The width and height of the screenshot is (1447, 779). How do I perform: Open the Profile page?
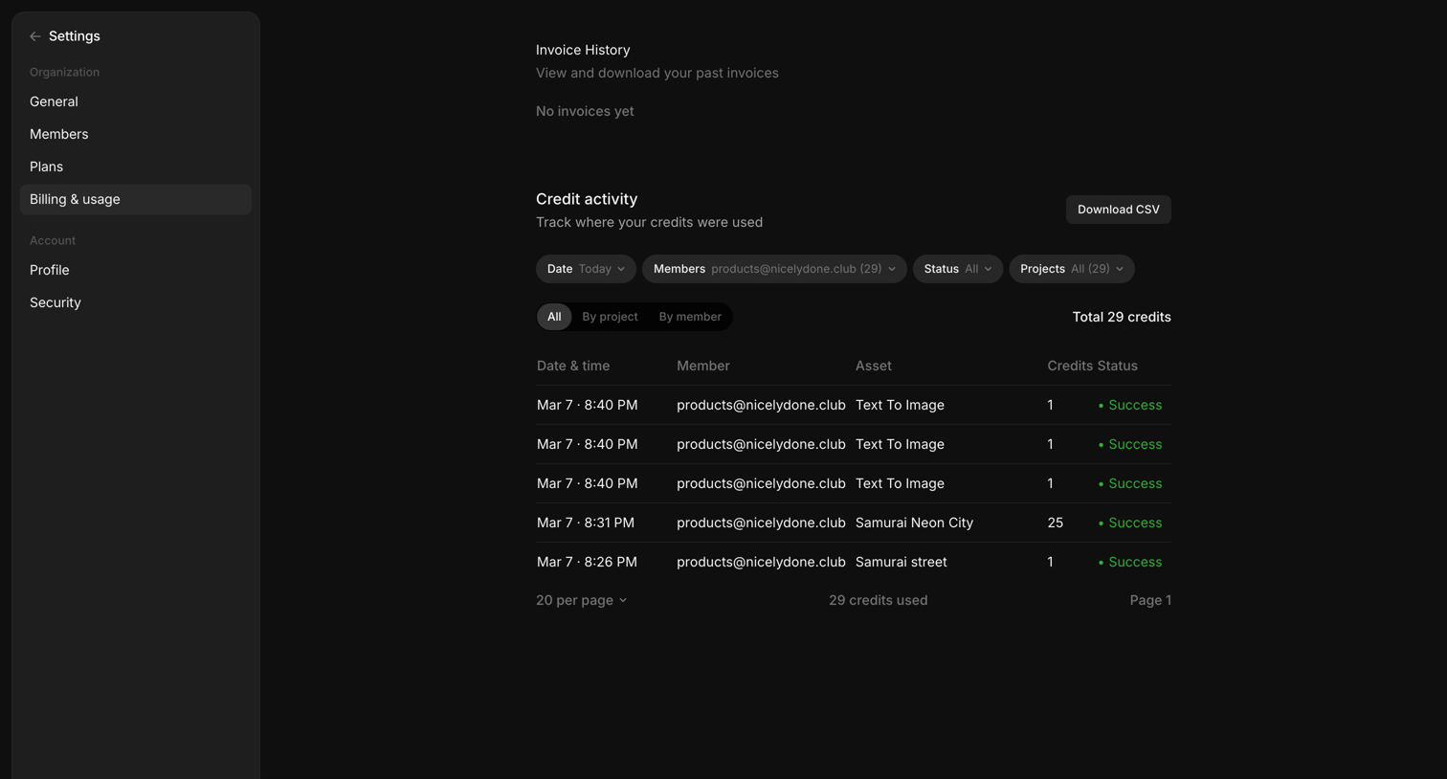(135, 270)
